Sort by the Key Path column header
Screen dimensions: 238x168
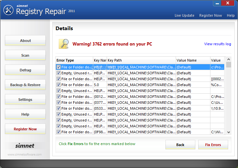pos(141,60)
